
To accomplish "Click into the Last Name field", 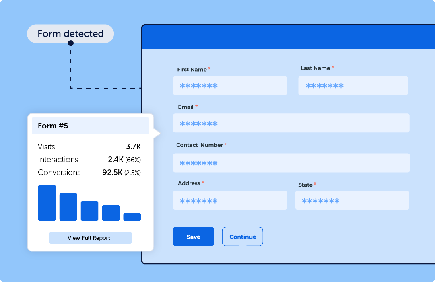I will pyautogui.click(x=353, y=86).
